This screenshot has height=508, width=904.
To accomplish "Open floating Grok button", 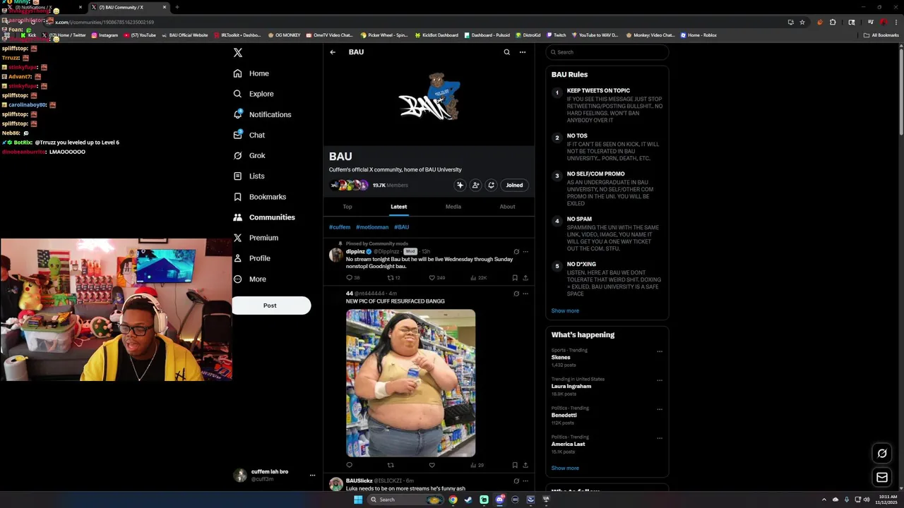I will [882, 453].
